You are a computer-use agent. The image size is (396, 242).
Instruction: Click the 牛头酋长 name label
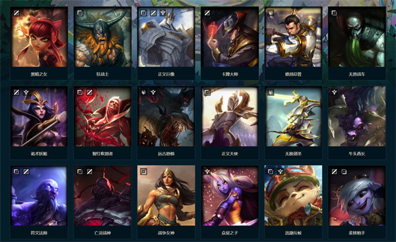[x=356, y=154]
